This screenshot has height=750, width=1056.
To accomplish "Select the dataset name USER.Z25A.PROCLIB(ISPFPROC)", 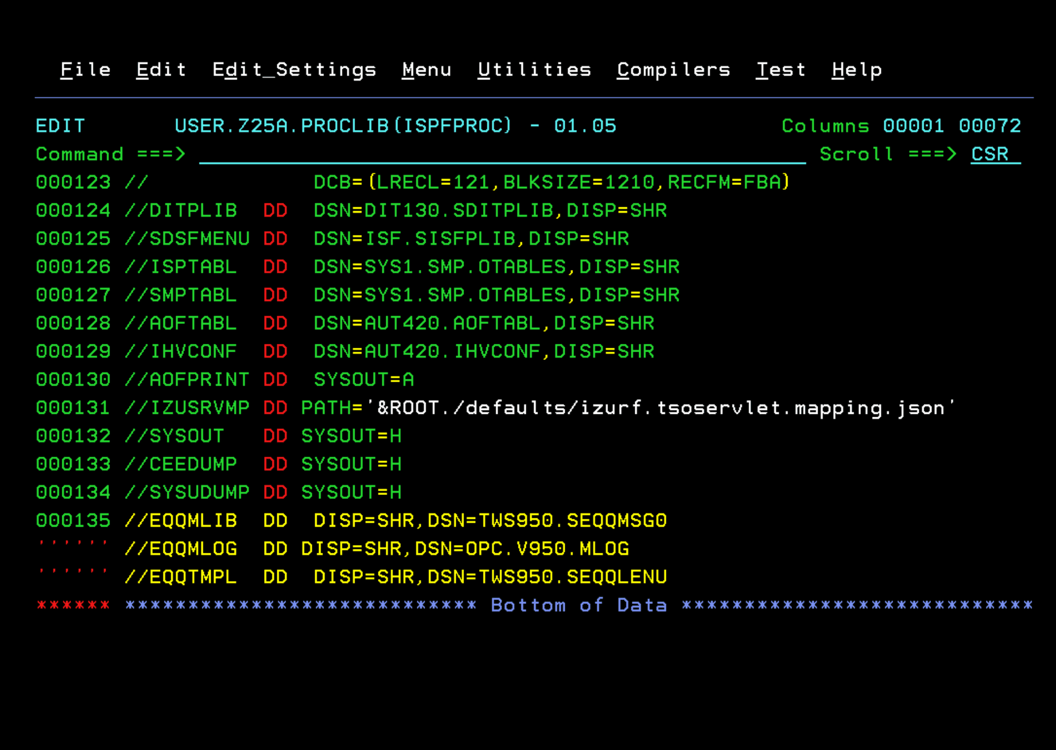I will (343, 126).
